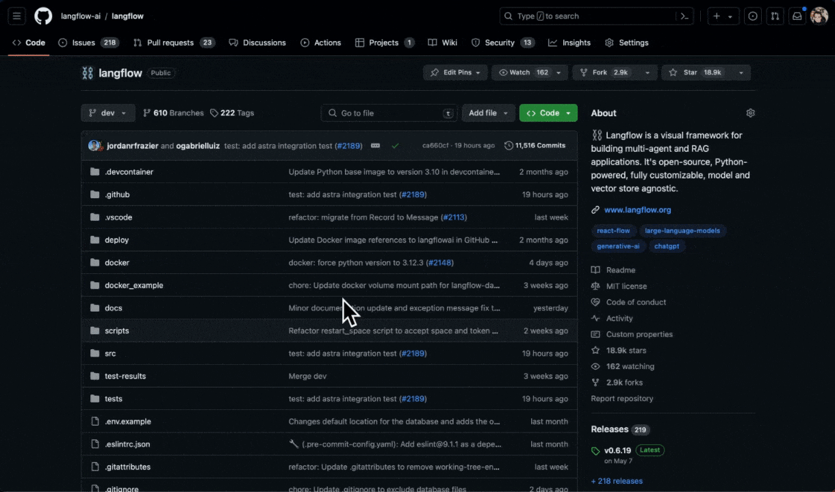Click the v0.6.19 release tag icon

pos(595,451)
